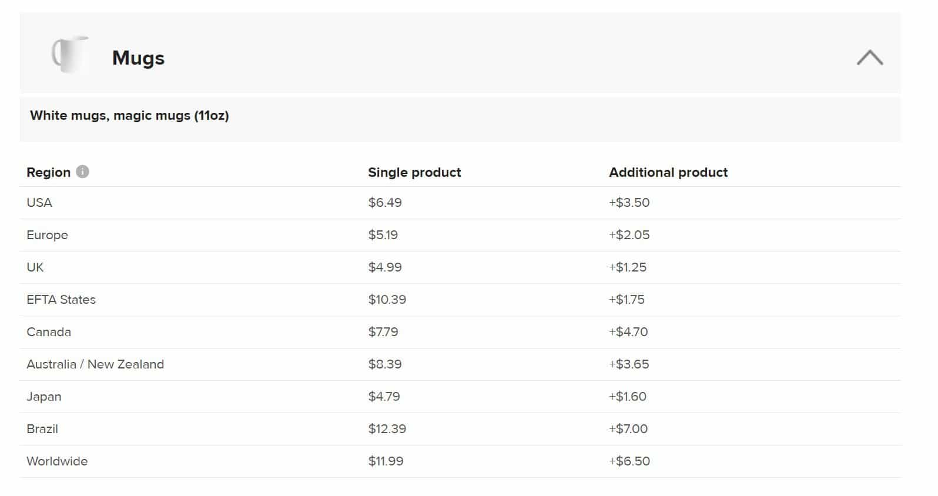Select the UK pricing row
The height and width of the screenshot is (496, 938).
35,267
